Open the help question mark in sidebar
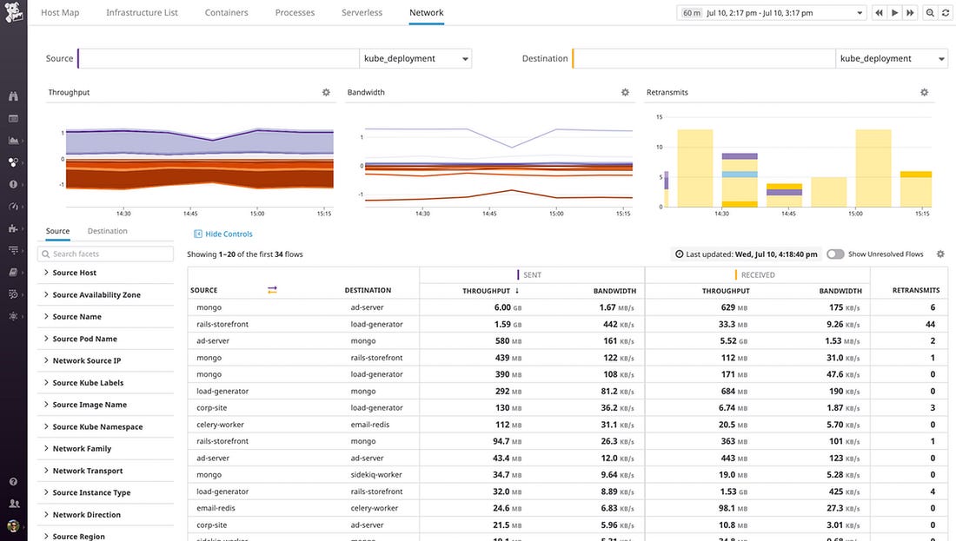 coord(13,481)
